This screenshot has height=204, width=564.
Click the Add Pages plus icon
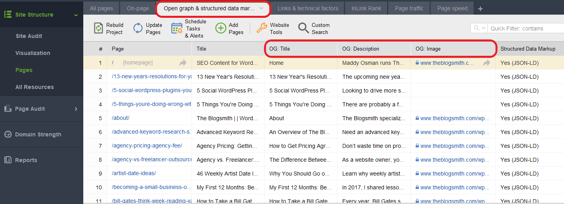point(221,28)
